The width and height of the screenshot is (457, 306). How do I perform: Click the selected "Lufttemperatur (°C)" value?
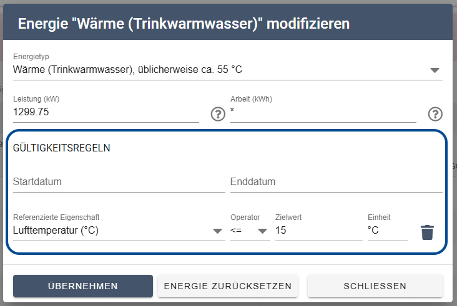(x=56, y=231)
